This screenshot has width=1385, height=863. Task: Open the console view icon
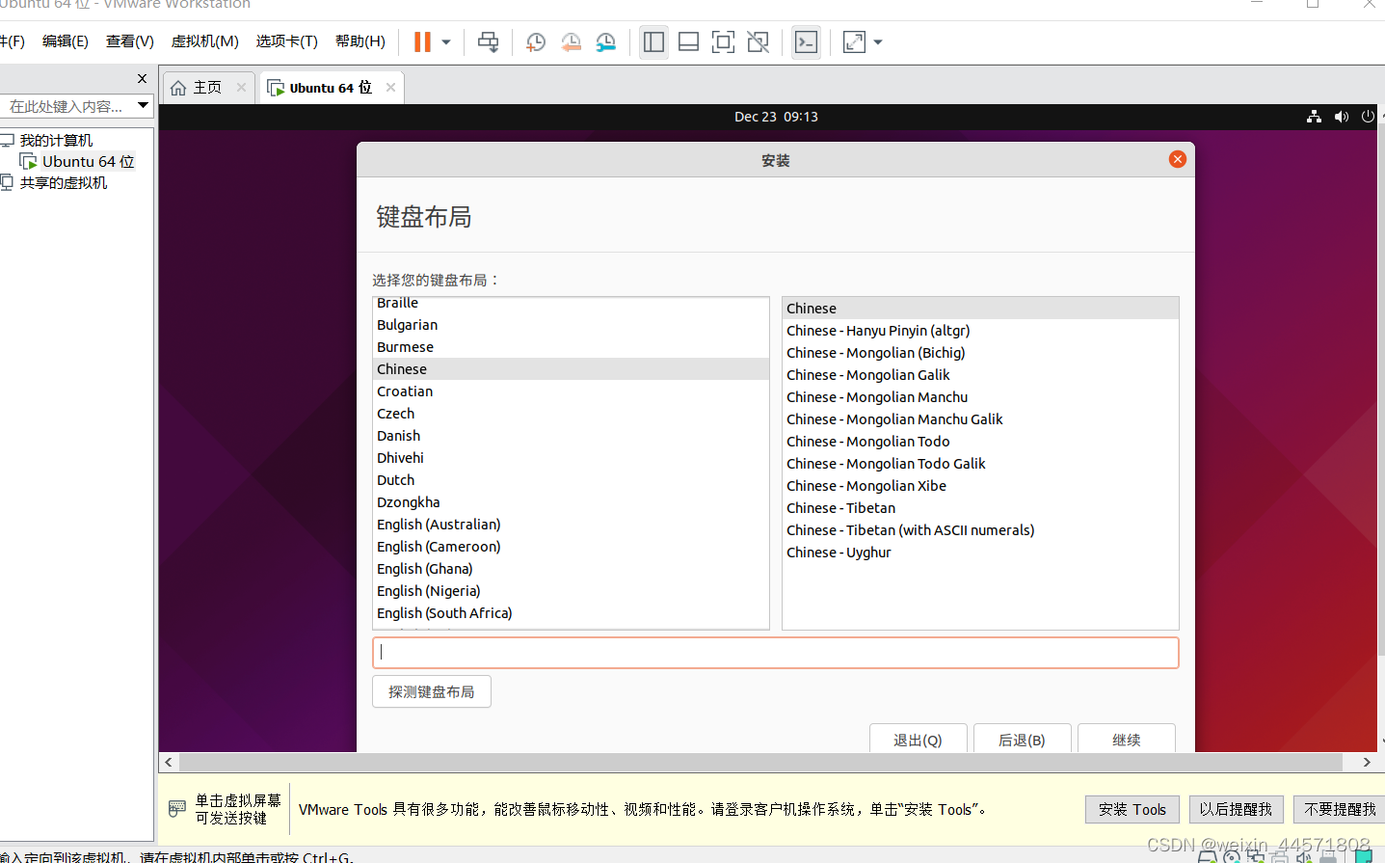[806, 42]
